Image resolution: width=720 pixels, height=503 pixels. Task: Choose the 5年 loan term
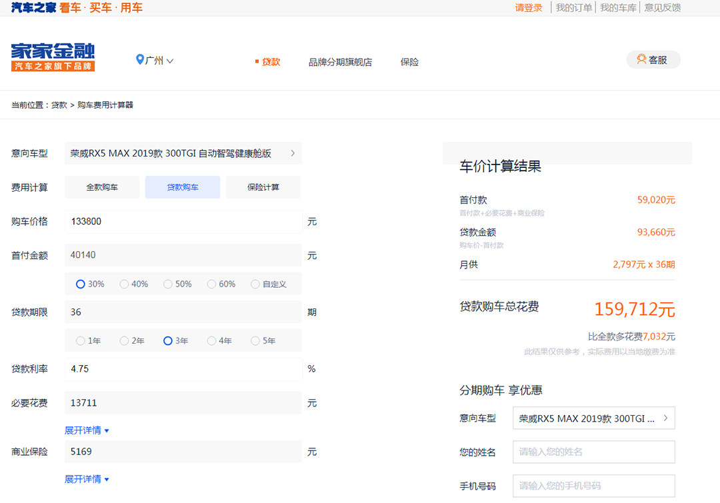[x=255, y=340]
